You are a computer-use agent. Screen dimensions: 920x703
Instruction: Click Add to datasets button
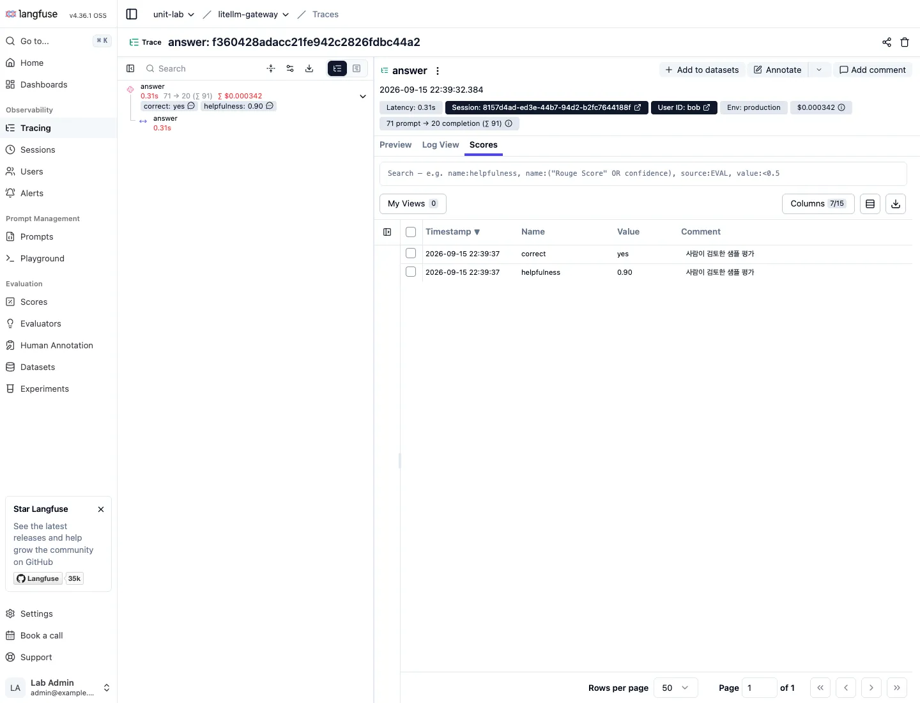pos(702,70)
